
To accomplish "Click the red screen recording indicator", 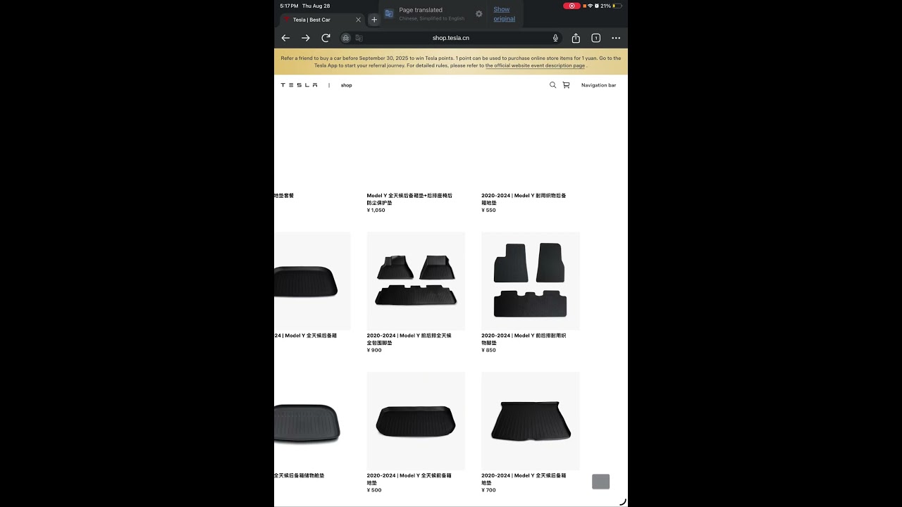I will coord(572,6).
